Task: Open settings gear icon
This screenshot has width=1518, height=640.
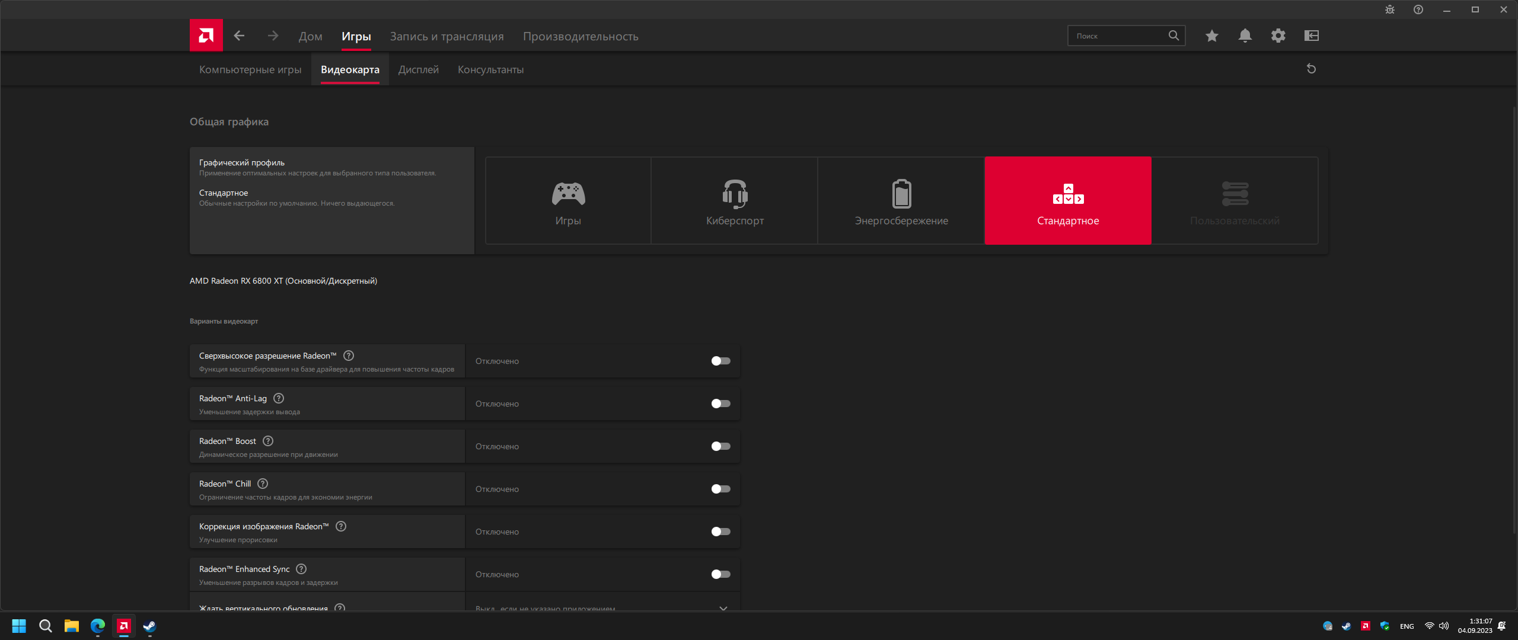Action: point(1278,36)
